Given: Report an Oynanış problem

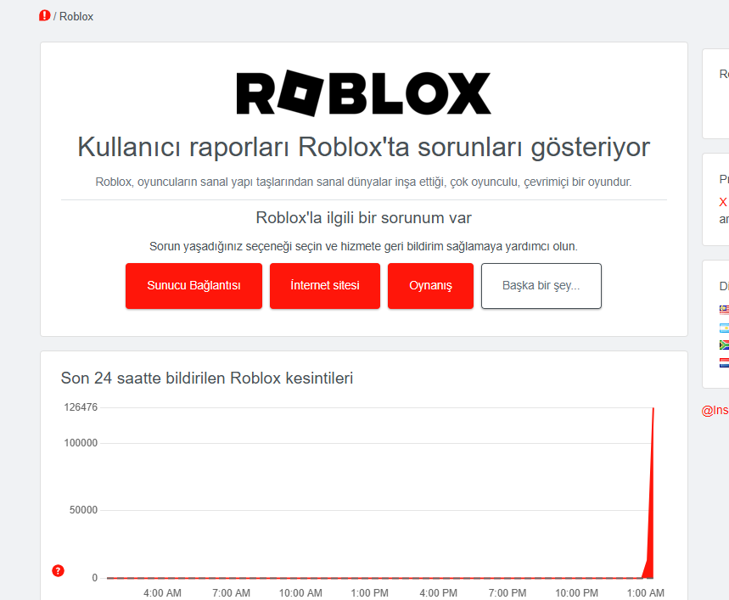Looking at the screenshot, I should coord(430,286).
